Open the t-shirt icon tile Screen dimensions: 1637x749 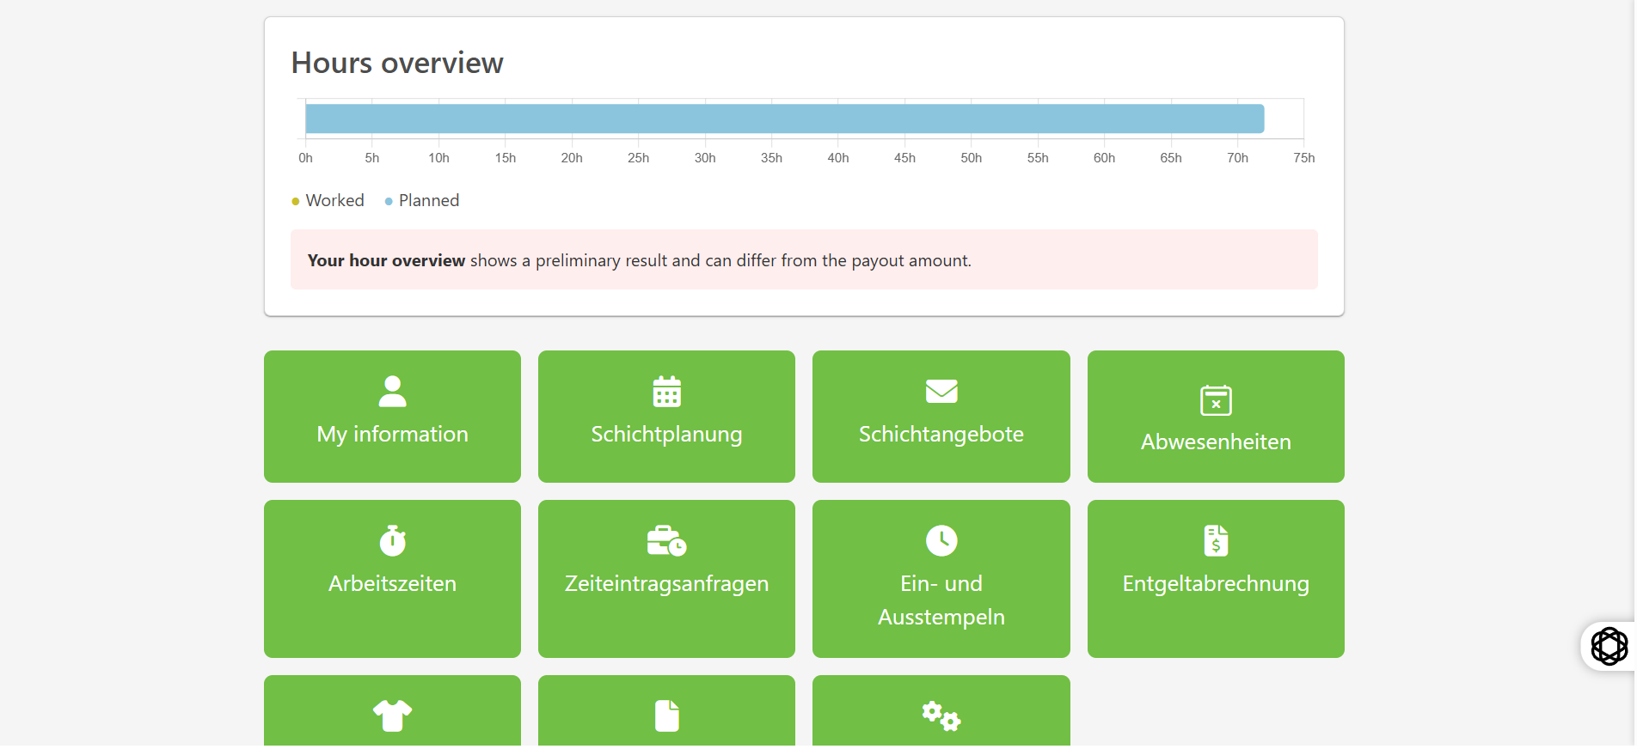[x=392, y=711]
